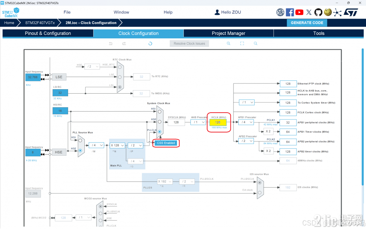
Task: Open the PLLI2S /R divider dropdown
Action: pos(187,182)
